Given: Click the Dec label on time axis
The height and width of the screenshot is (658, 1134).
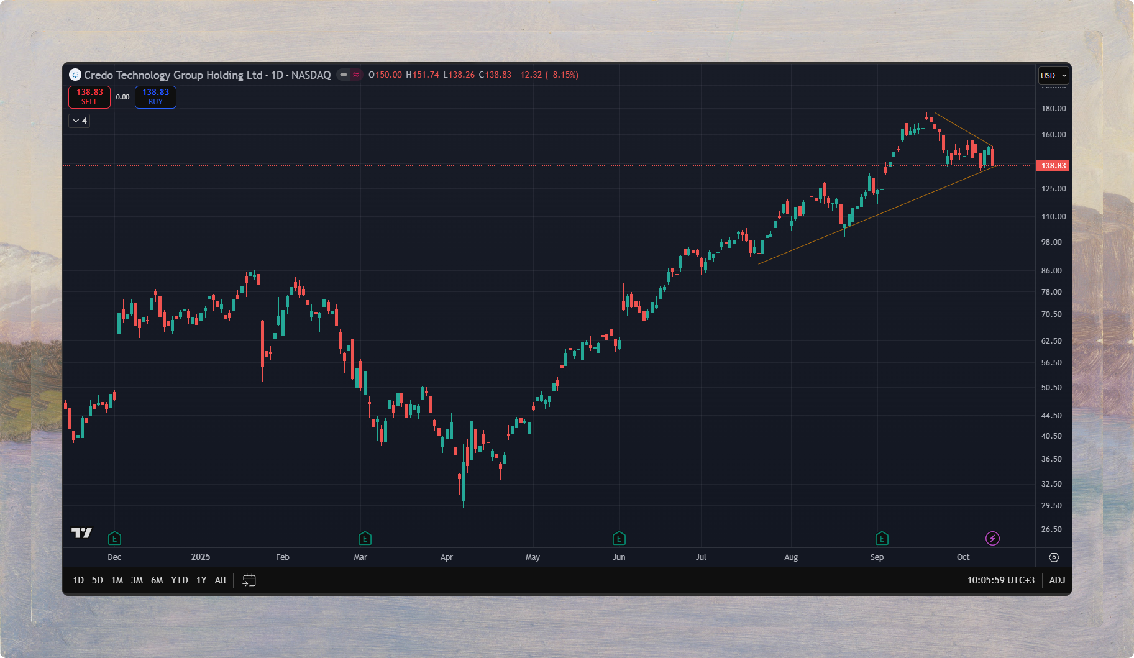Looking at the screenshot, I should (x=114, y=557).
